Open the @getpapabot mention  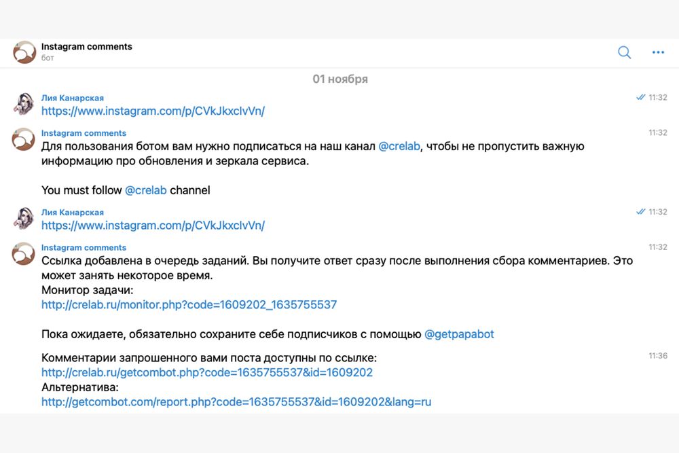click(459, 334)
